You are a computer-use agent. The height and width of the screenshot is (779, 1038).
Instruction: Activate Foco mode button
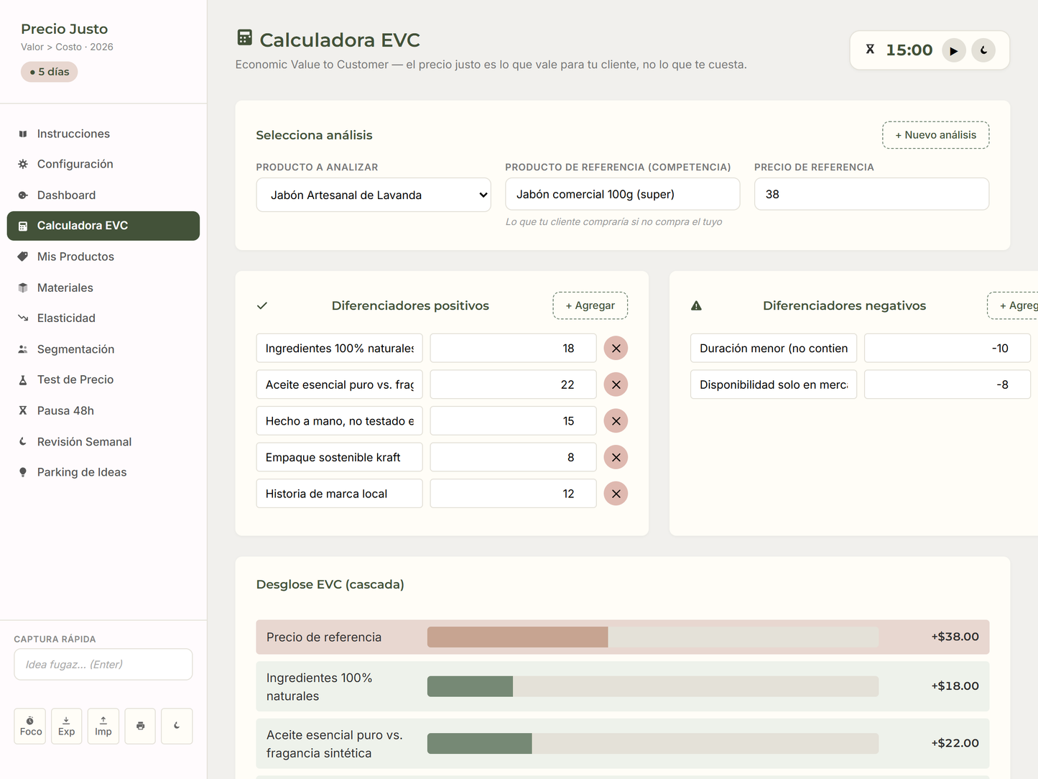tap(31, 726)
